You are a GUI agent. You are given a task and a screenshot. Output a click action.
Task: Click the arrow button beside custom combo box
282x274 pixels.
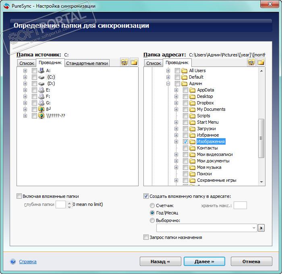pos(261,228)
